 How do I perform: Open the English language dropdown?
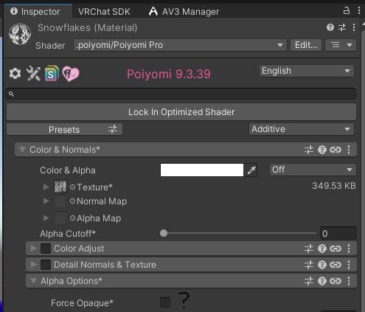(x=307, y=71)
